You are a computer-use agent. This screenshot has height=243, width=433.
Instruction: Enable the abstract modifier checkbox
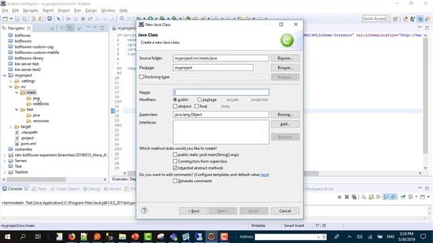pos(175,106)
